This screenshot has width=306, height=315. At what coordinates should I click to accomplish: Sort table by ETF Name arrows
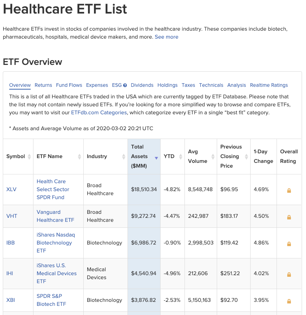pos(79,157)
